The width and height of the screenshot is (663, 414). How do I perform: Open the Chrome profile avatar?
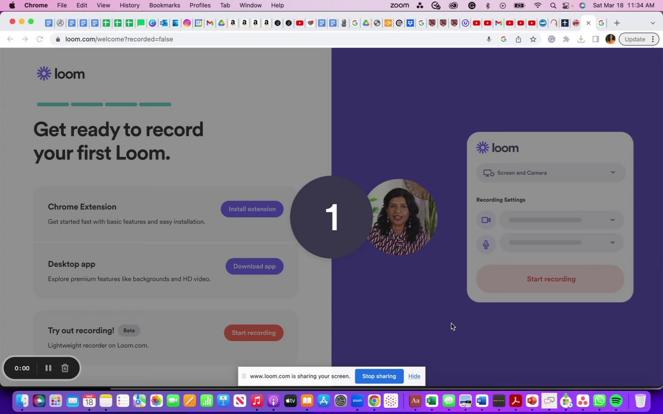coord(610,39)
